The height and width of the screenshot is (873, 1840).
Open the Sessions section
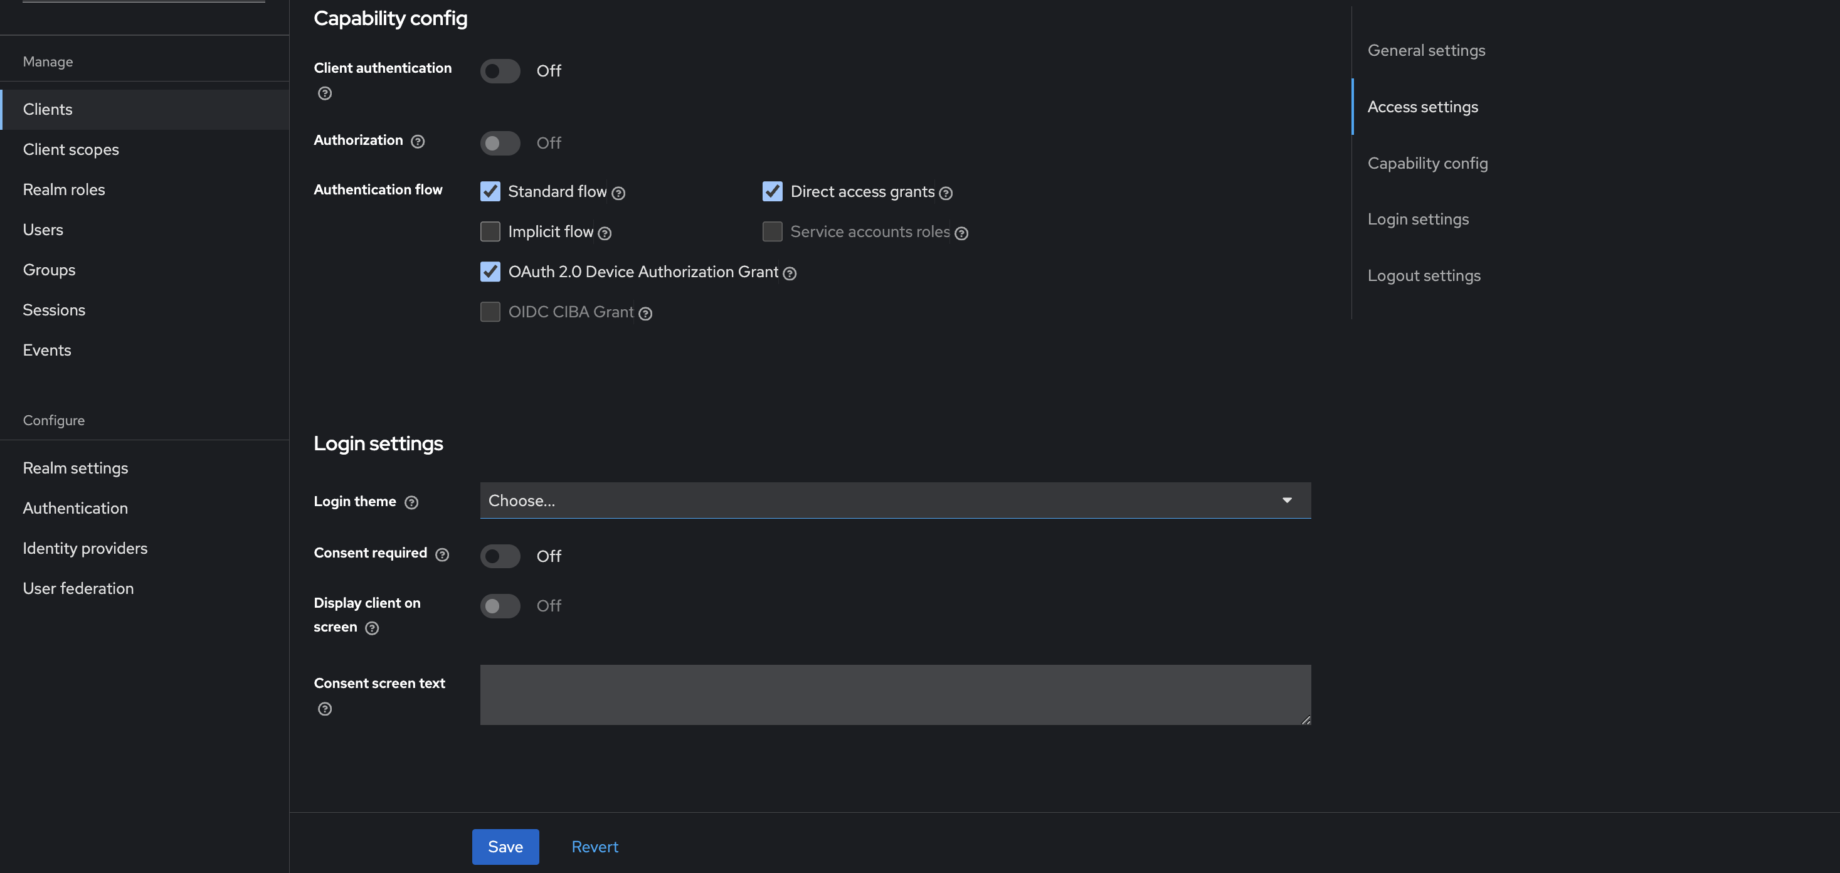pos(144,310)
